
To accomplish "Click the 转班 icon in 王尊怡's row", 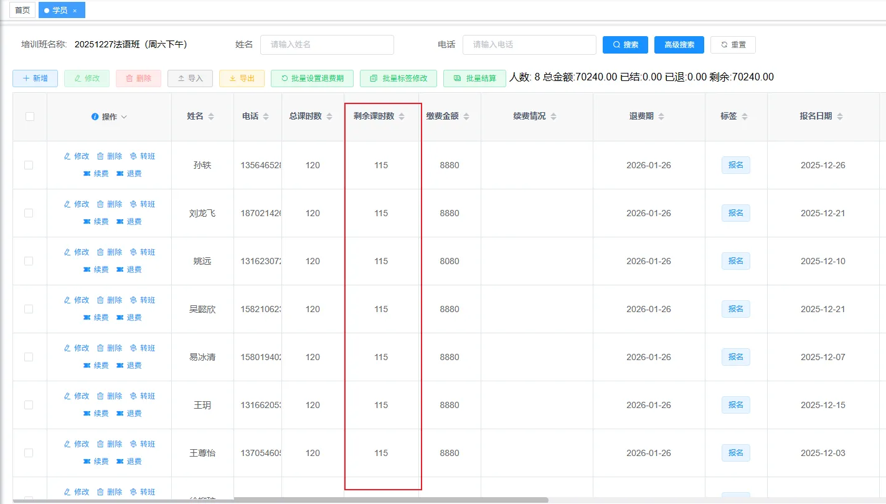I will click(133, 444).
